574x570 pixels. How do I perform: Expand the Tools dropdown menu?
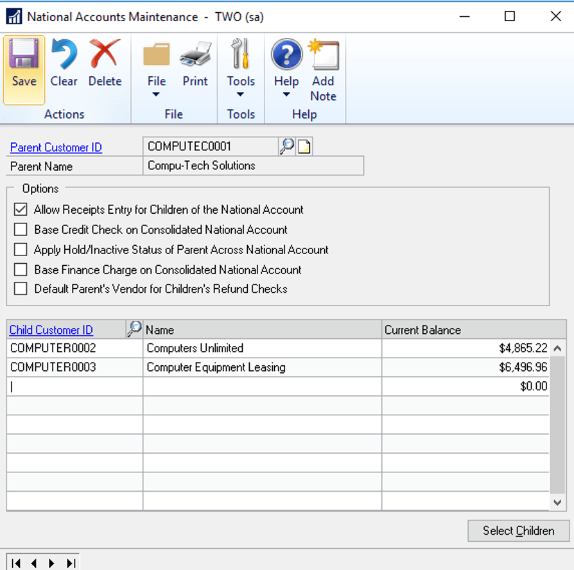(x=240, y=94)
